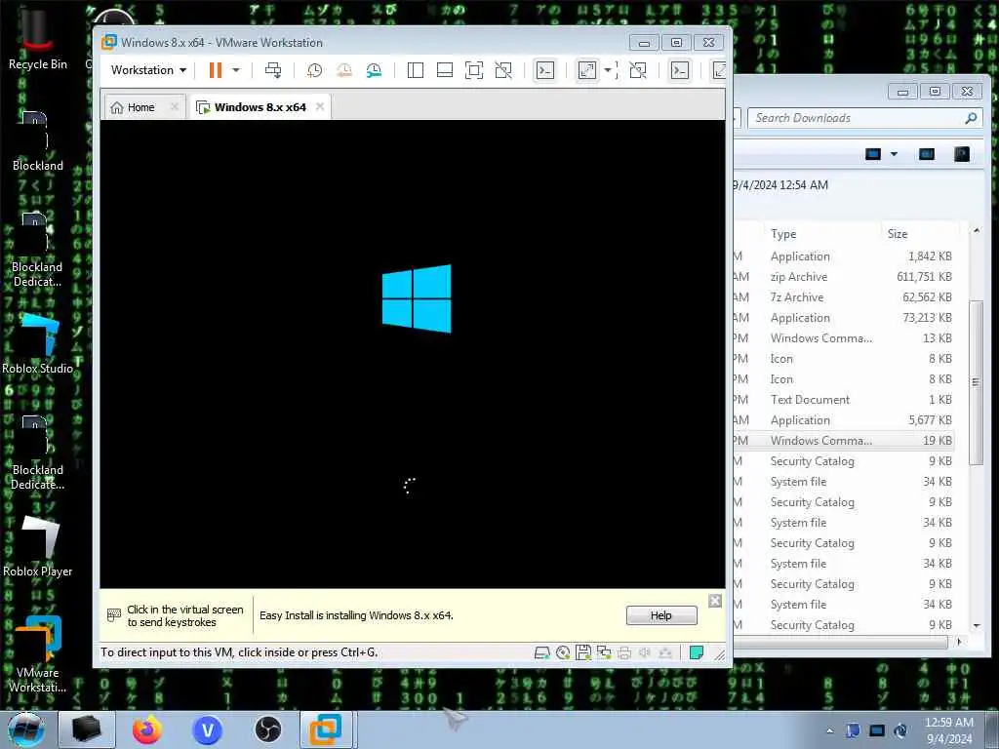
Task: Send Ctrl+Alt+Del to the VM
Action: (273, 70)
